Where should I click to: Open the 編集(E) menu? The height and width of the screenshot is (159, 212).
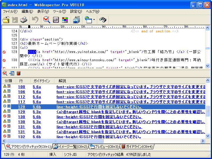[27, 11]
